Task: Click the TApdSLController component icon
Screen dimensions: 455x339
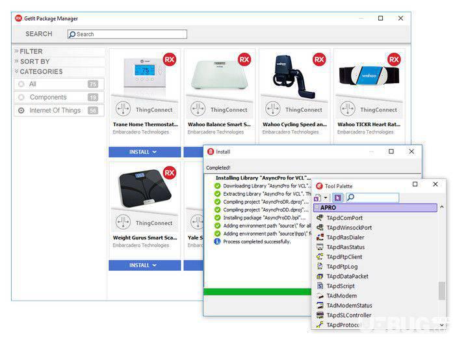Action: coord(320,315)
